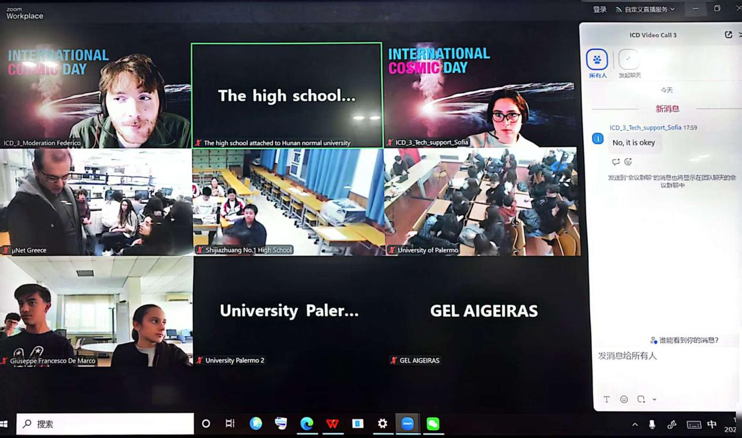Click the ICD_3_Tech_support_Sofia sender name
Viewport: 742px width, 438px height.
[x=645, y=127]
